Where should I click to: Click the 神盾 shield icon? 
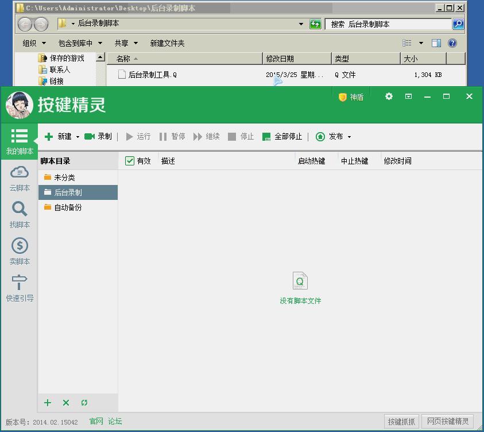pos(351,97)
